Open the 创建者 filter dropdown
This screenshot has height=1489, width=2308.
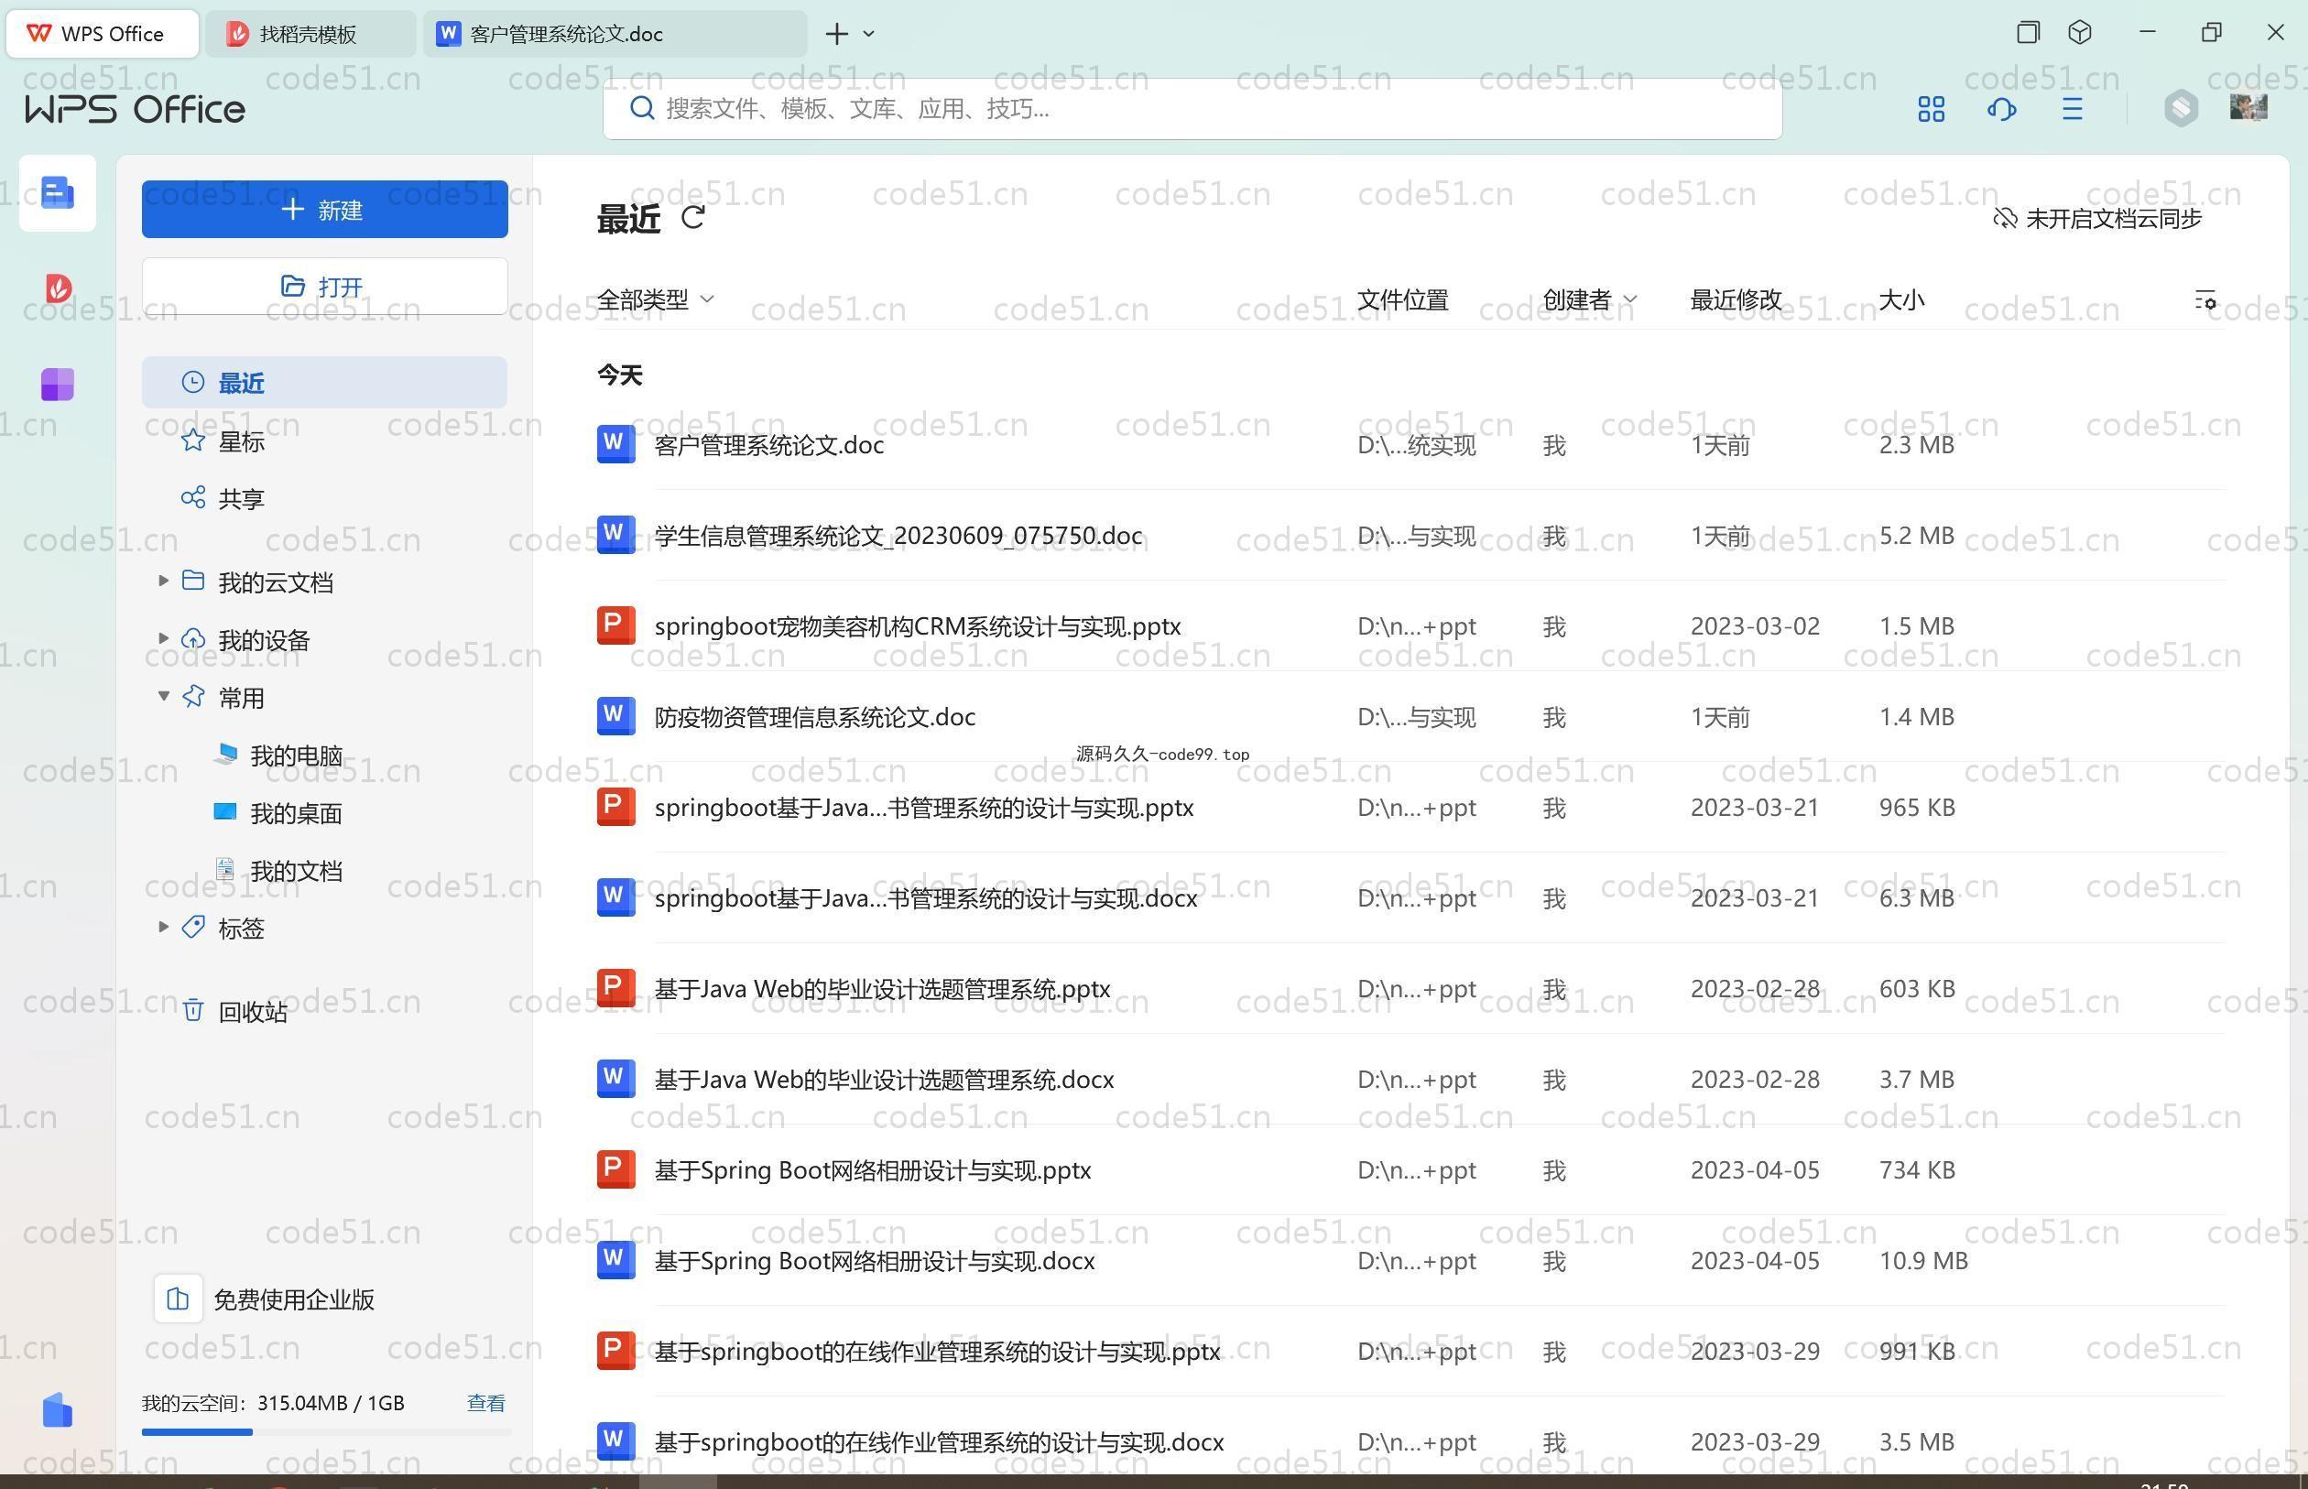point(1589,299)
